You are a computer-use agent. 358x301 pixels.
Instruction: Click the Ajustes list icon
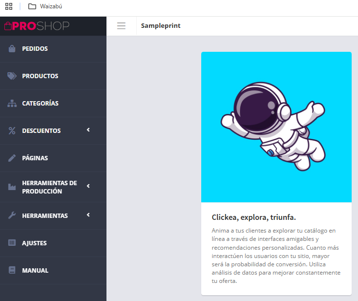(x=12, y=243)
